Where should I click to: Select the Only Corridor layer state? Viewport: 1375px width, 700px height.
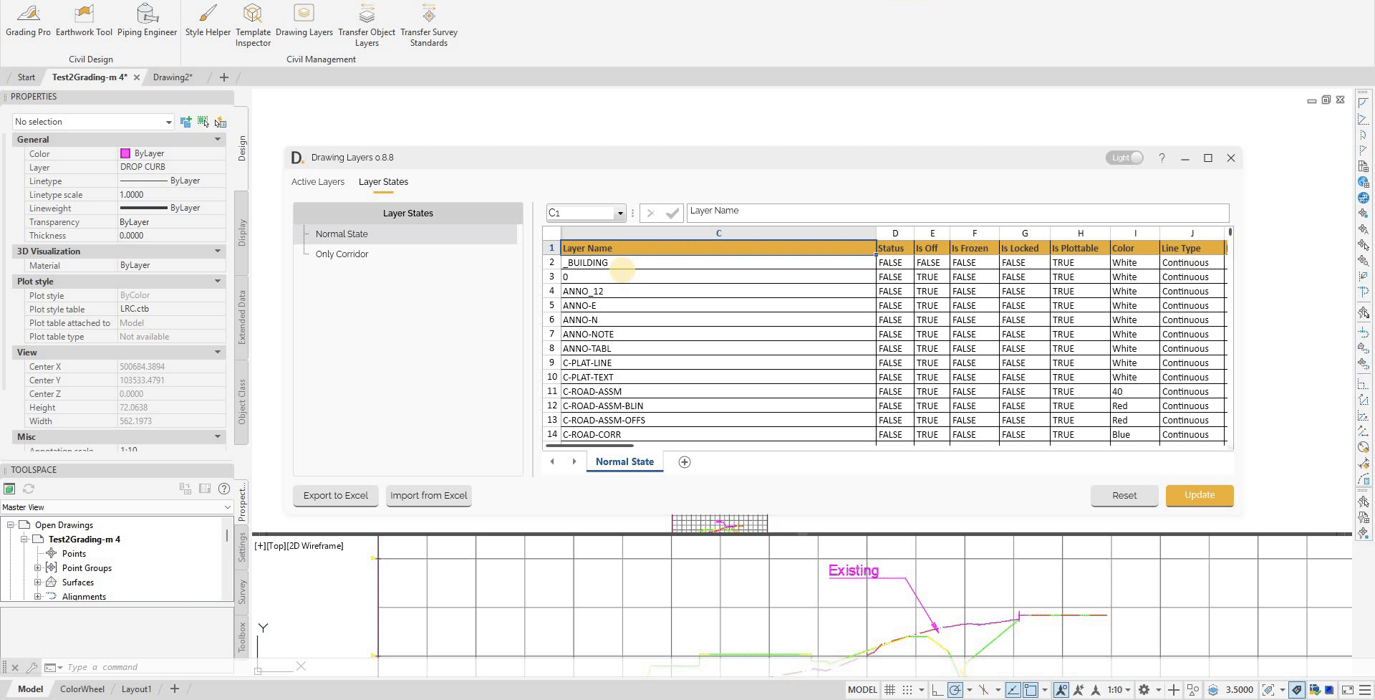[342, 254]
